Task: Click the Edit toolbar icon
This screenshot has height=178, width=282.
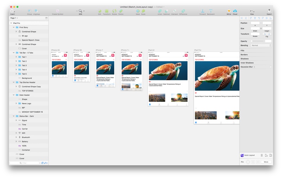Action: click(x=100, y=11)
